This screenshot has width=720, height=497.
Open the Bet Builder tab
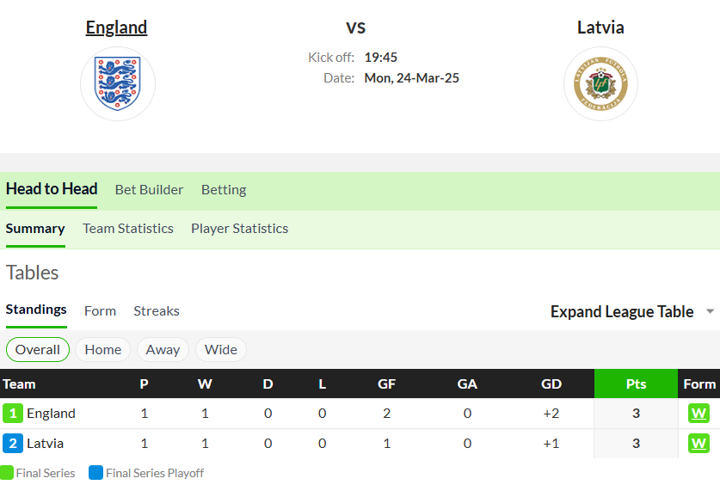click(149, 189)
